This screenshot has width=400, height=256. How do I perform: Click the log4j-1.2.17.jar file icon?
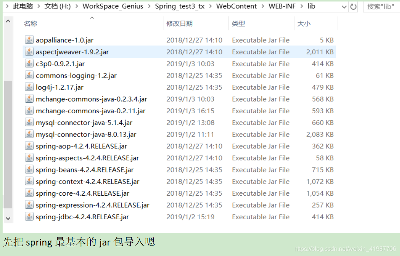coord(29,87)
